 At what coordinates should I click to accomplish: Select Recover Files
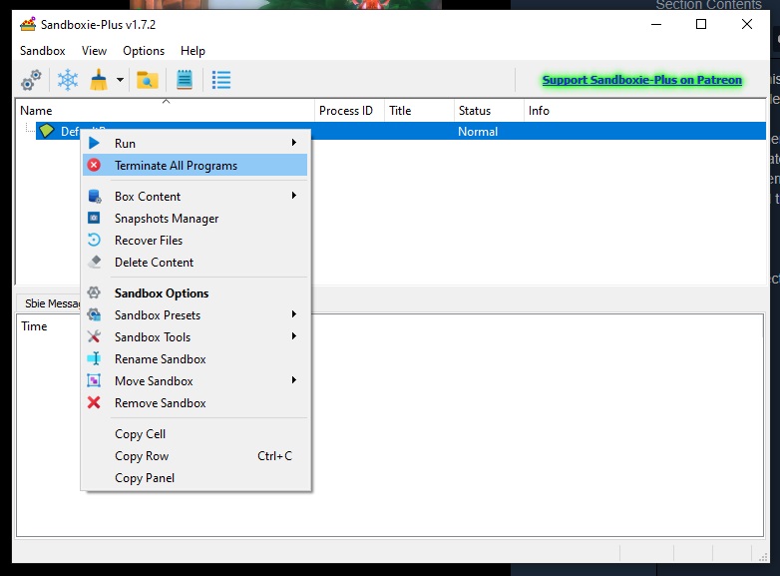[195, 240]
